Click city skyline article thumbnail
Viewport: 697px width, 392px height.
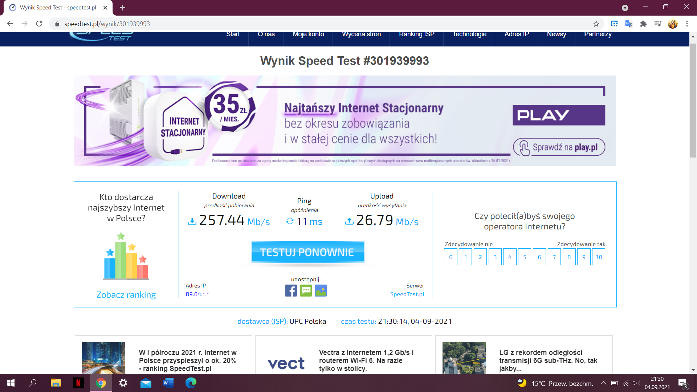(103, 358)
